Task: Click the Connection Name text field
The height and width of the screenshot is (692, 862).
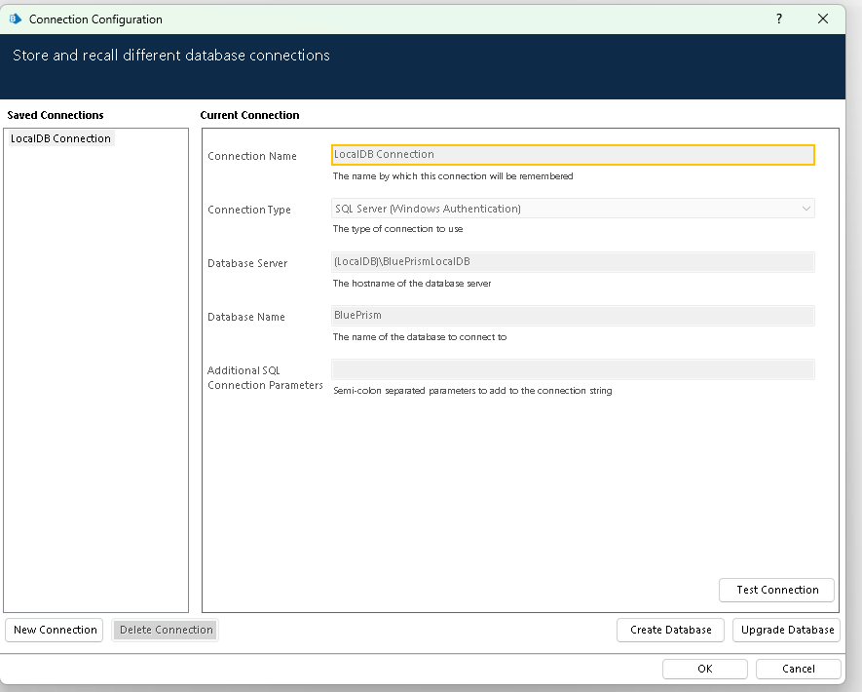Action: pyautogui.click(x=573, y=154)
